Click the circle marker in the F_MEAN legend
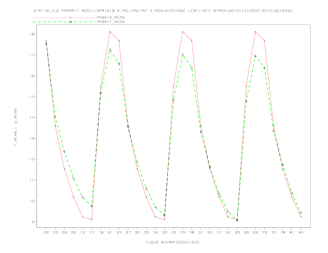This screenshot has width=328, height=253. coord(70,22)
